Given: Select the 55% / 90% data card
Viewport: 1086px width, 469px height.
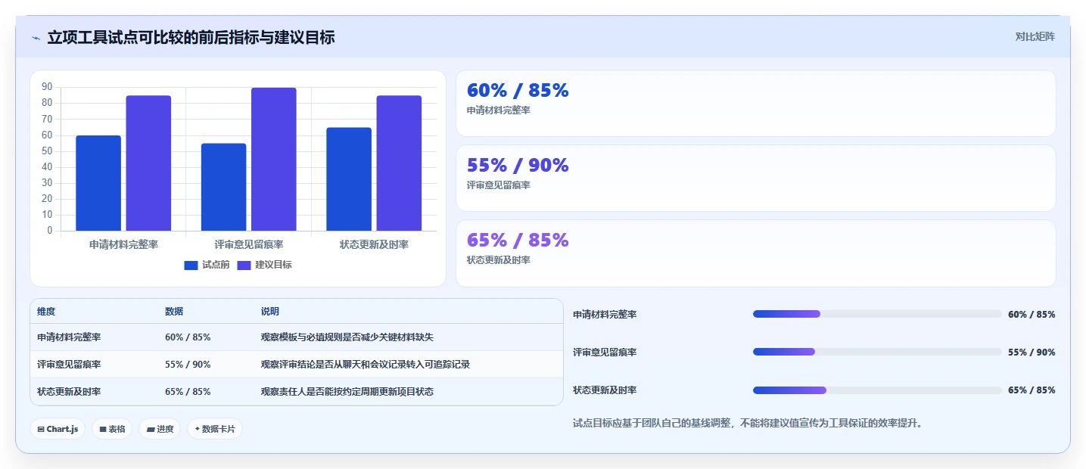Looking at the screenshot, I should click(x=755, y=178).
